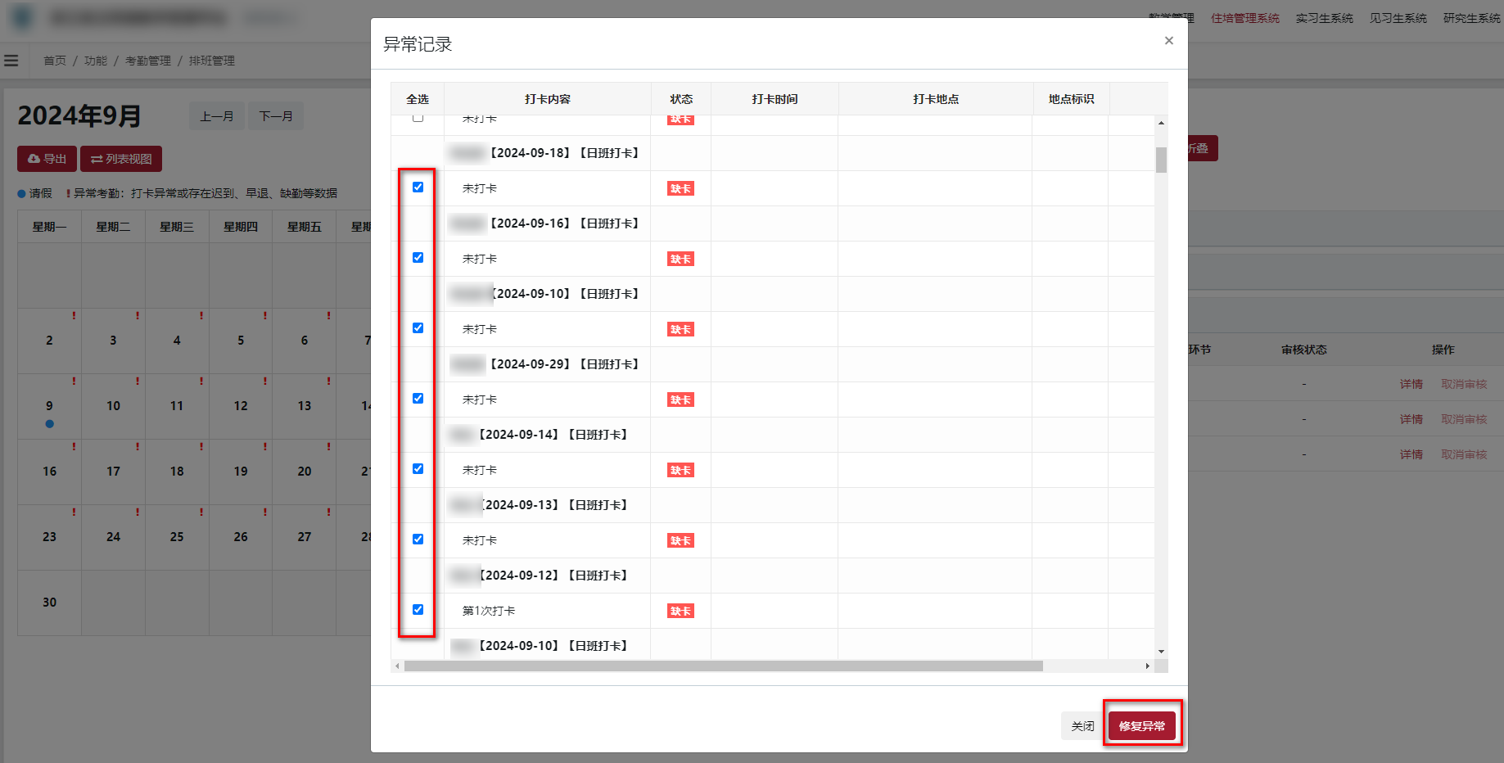This screenshot has width=1504, height=763.
Task: Uncheck the 未打卡 row under 2024-09-14
Action: tap(418, 469)
